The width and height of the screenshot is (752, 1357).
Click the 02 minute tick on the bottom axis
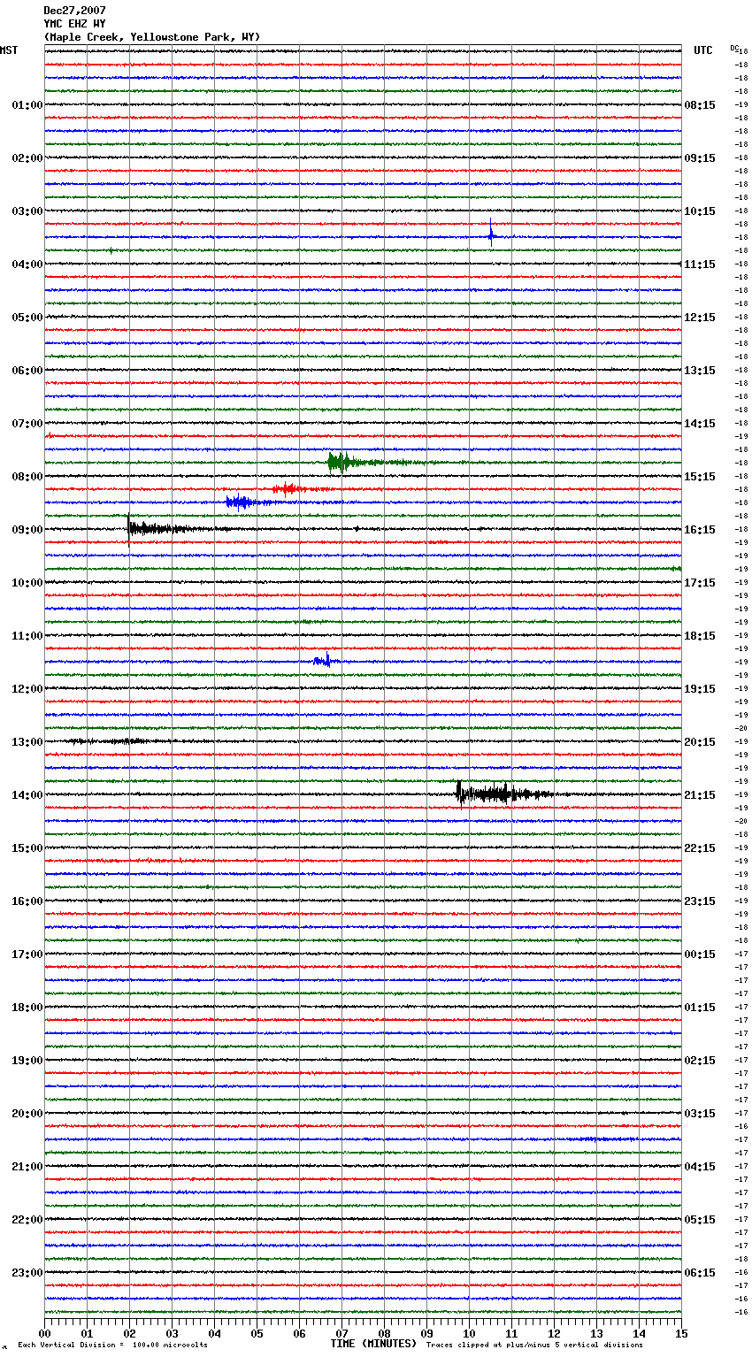coord(129,1333)
